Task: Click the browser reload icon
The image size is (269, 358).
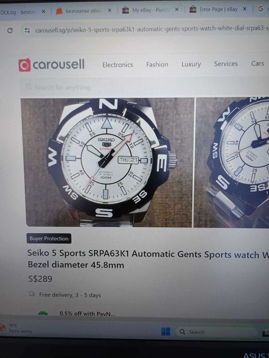Action: [10, 30]
